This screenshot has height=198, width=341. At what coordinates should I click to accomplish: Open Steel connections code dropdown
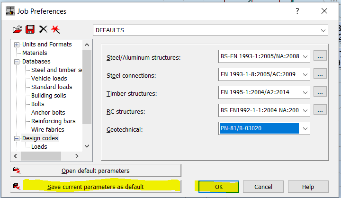pyautogui.click(x=305, y=75)
